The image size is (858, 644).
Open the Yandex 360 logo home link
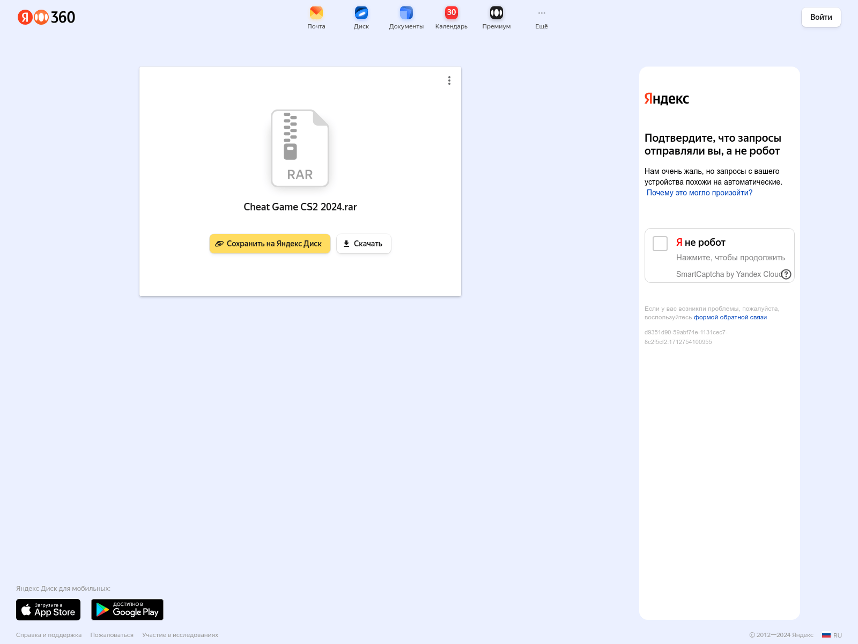(x=46, y=17)
